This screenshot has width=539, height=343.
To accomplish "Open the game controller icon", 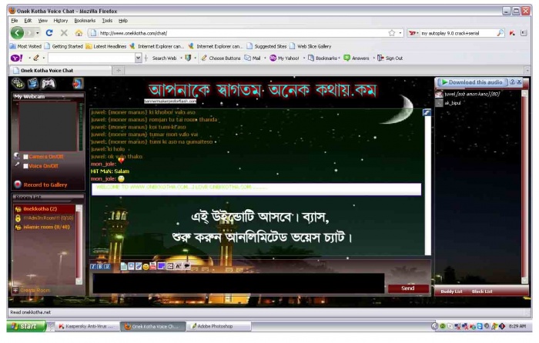I will (x=48, y=83).
